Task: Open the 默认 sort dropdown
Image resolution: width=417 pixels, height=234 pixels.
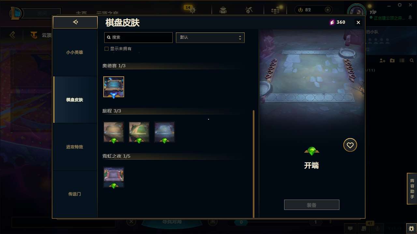Action: tap(210, 37)
